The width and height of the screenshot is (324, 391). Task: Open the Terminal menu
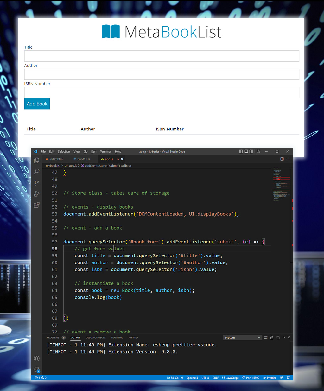point(105,151)
